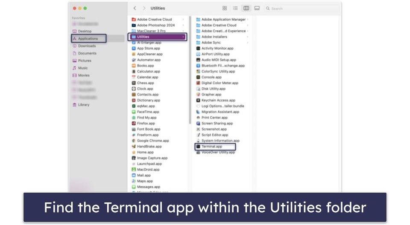Image resolution: width=410 pixels, height=225 pixels.
Task: Switch to icon grid view
Action: [x=225, y=9]
